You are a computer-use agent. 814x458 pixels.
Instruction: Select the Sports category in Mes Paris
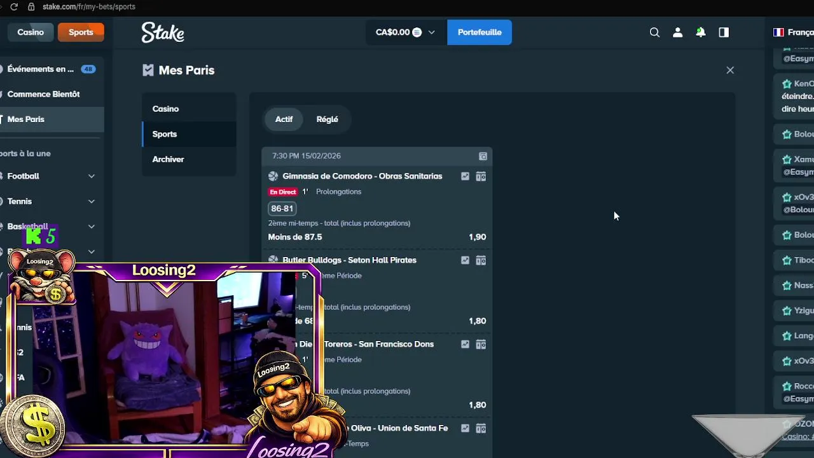tap(189, 134)
